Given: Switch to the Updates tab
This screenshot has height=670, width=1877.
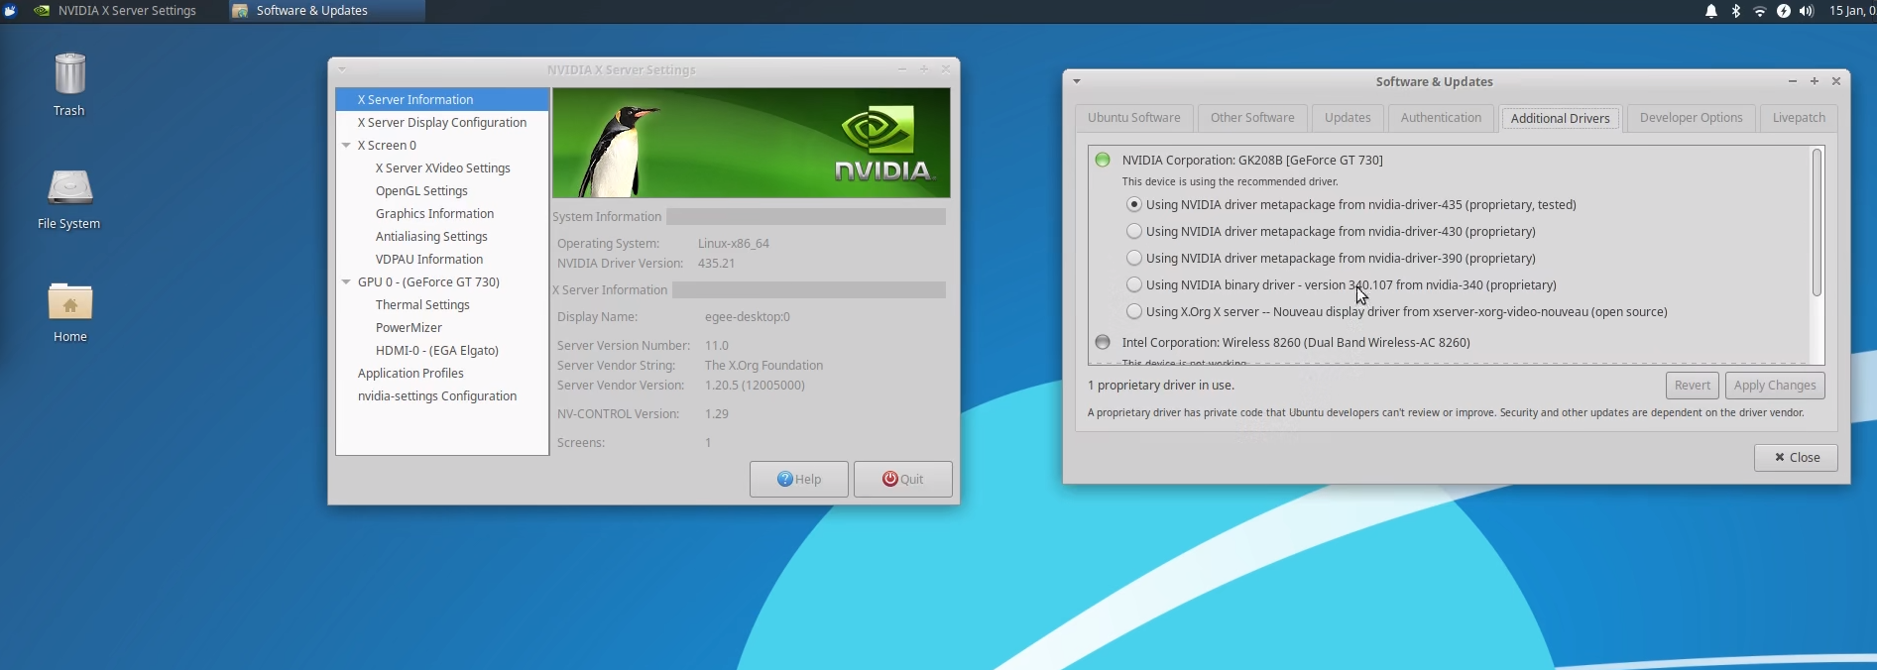Looking at the screenshot, I should [1348, 117].
